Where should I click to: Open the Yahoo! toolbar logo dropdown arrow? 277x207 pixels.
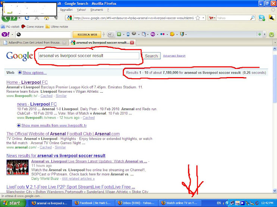[12, 35]
